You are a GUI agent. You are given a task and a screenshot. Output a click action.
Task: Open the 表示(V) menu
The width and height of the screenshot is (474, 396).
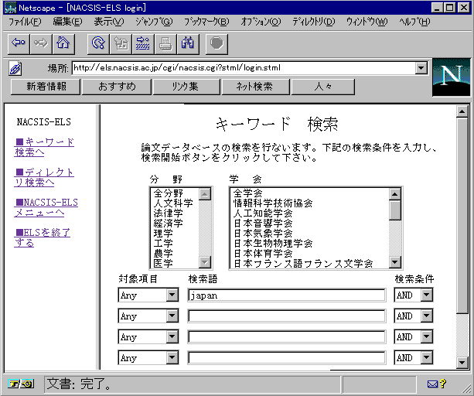click(x=109, y=22)
